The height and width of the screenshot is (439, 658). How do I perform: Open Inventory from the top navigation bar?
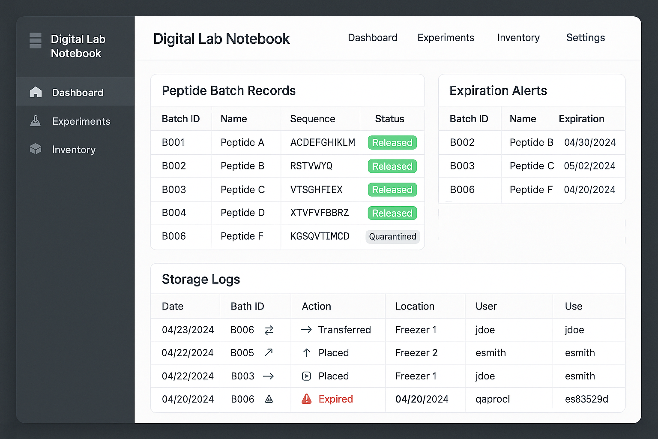518,38
